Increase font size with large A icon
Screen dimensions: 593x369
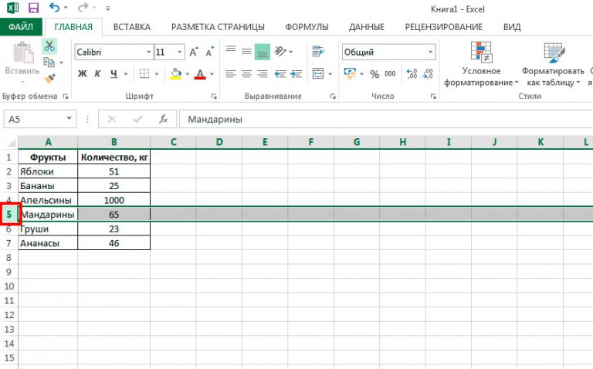click(194, 52)
